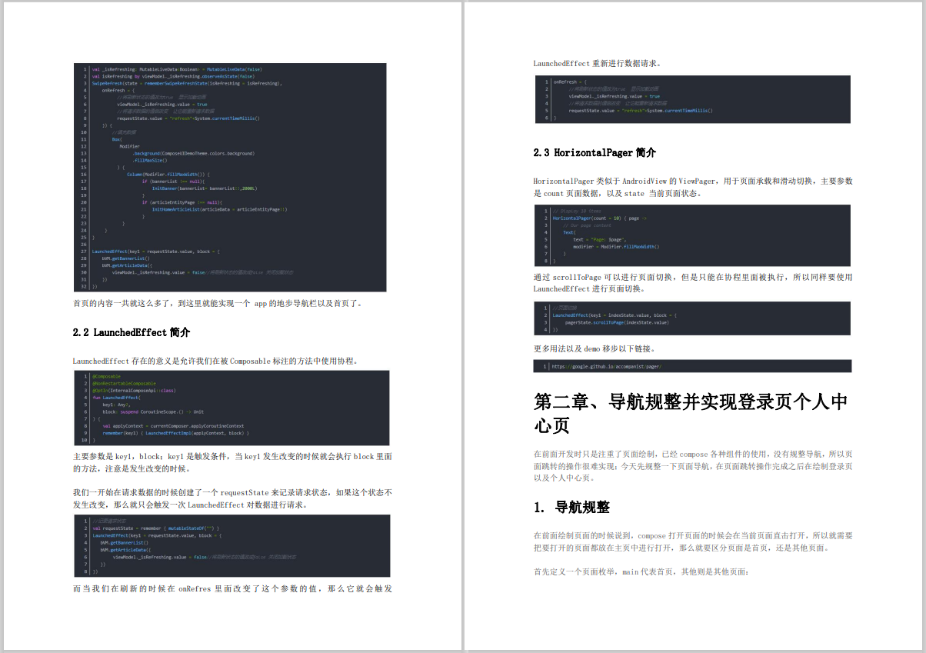Click code line "val _isRefreshing: MutableLiveData<Boolean>"
The image size is (926, 653).
(177, 69)
